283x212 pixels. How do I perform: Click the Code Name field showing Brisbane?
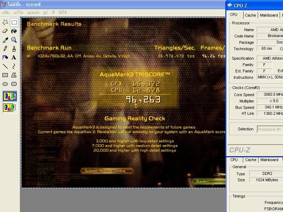pos(270,36)
